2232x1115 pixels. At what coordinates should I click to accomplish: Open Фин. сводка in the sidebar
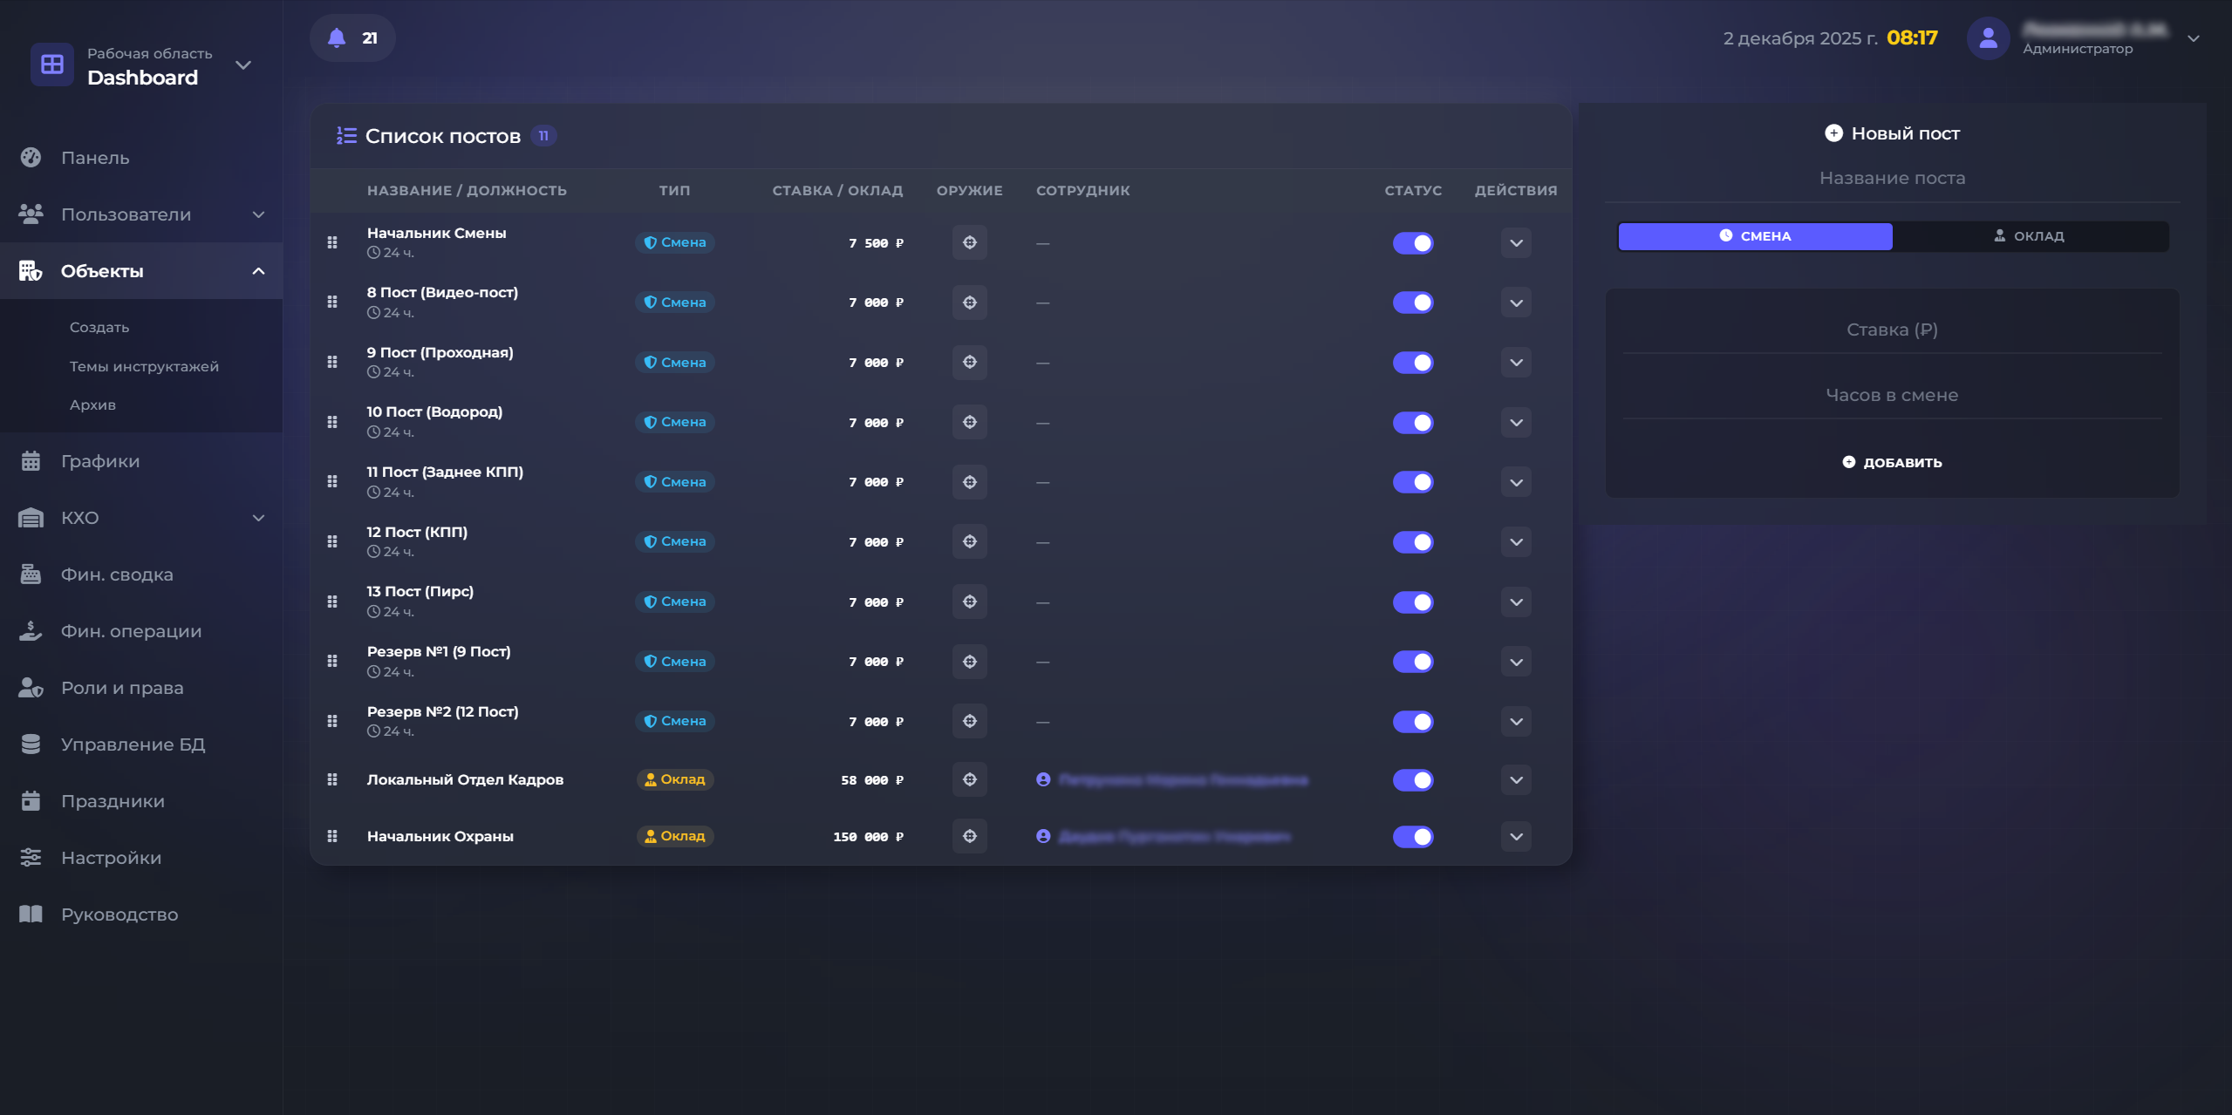pyautogui.click(x=117, y=574)
